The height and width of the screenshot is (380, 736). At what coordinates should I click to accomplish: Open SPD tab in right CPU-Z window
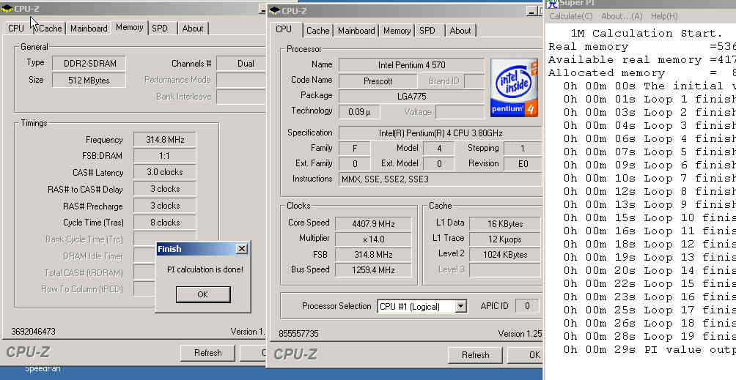(x=427, y=31)
